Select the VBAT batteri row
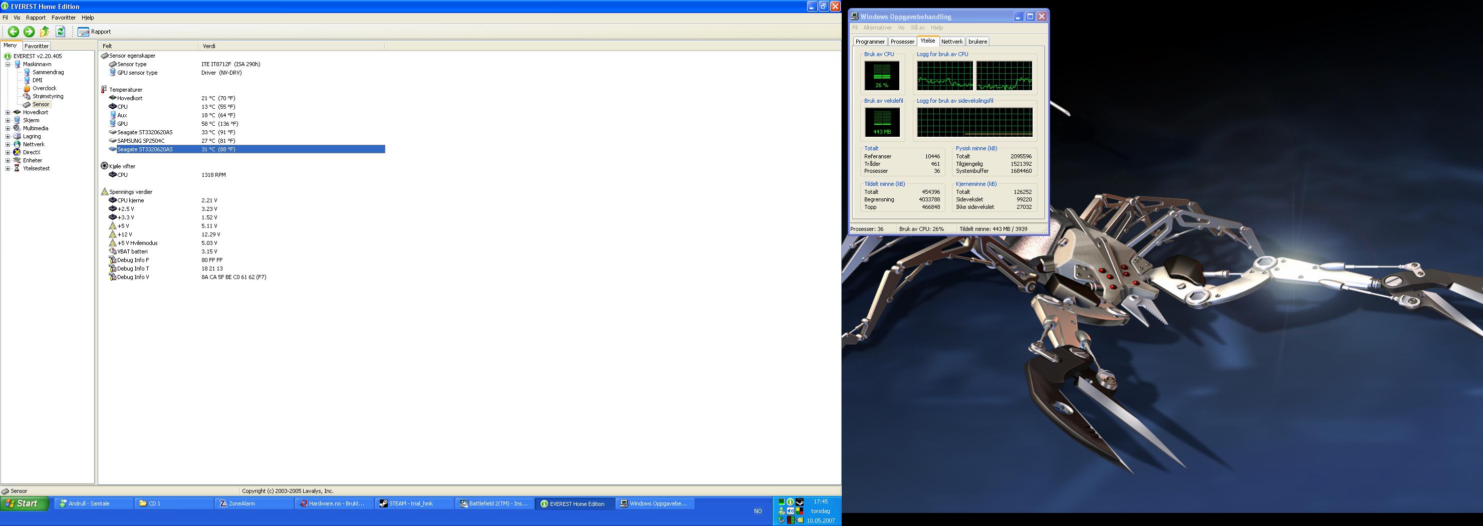1483x526 pixels. (246, 251)
